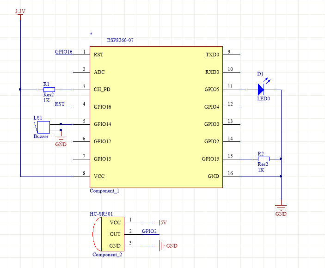The height and width of the screenshot is (268, 325).
Task: Select the 5V power port symbol
Action: pyautogui.click(x=162, y=222)
